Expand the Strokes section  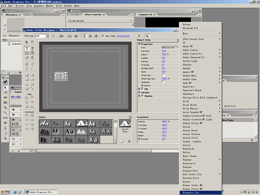139,92
